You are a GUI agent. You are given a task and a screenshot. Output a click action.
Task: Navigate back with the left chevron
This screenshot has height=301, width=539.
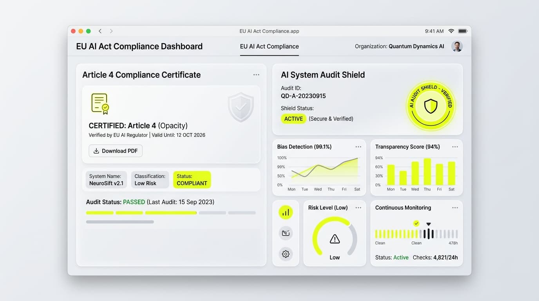[x=100, y=31]
